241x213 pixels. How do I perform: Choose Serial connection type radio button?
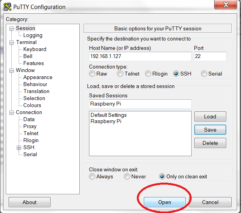pos(204,74)
